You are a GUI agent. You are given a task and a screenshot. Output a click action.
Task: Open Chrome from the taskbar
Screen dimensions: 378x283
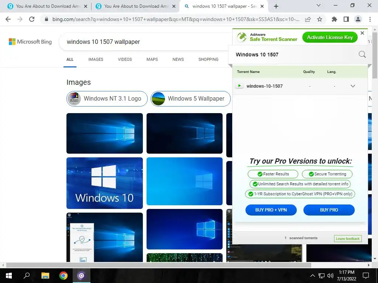63,276
